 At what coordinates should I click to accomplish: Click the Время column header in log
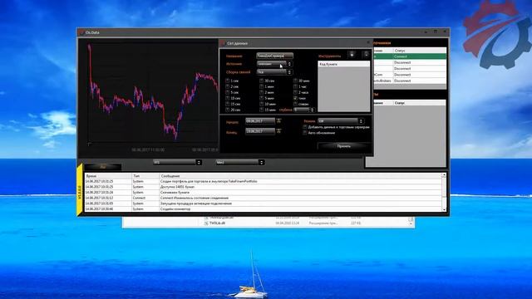[108, 176]
